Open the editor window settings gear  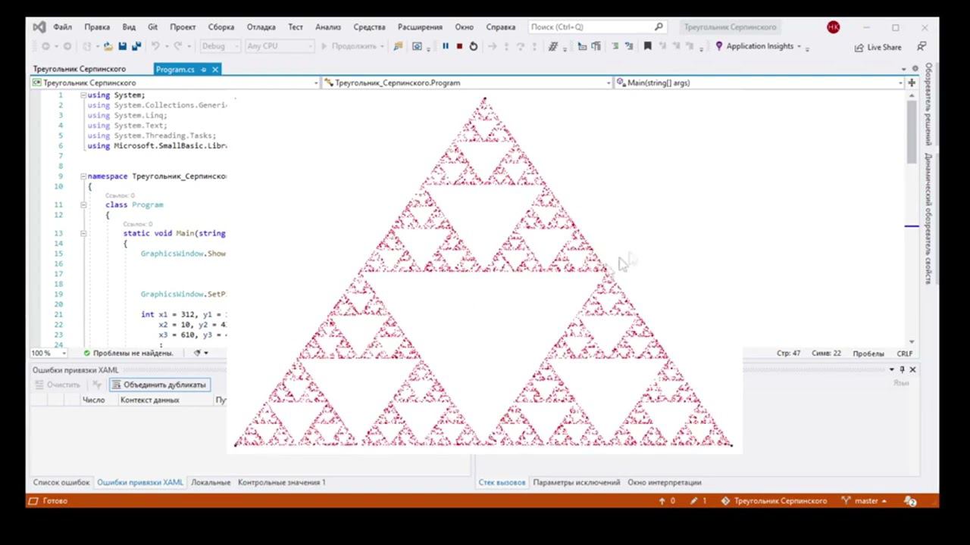pos(915,69)
